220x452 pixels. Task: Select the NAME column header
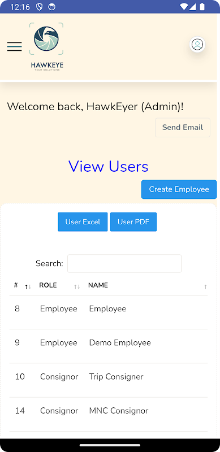(98, 285)
